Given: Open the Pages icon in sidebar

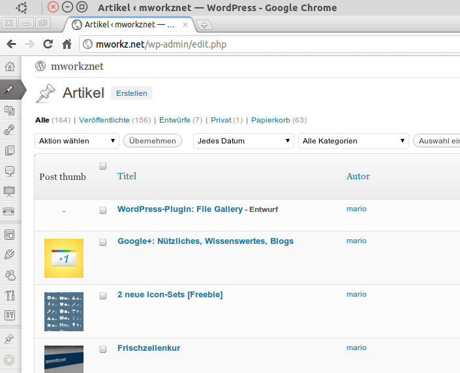Looking at the screenshot, I should [x=10, y=151].
